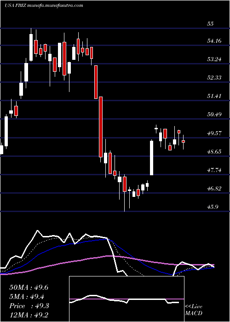
Task: Click the 49.57 price axis label
Action: (214, 133)
